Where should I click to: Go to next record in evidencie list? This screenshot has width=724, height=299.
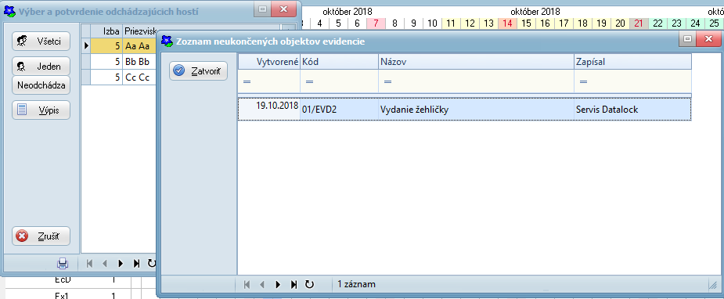(x=278, y=284)
